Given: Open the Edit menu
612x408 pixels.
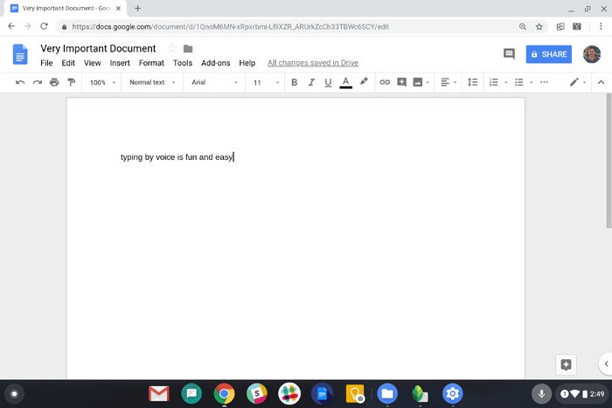Looking at the screenshot, I should (68, 63).
